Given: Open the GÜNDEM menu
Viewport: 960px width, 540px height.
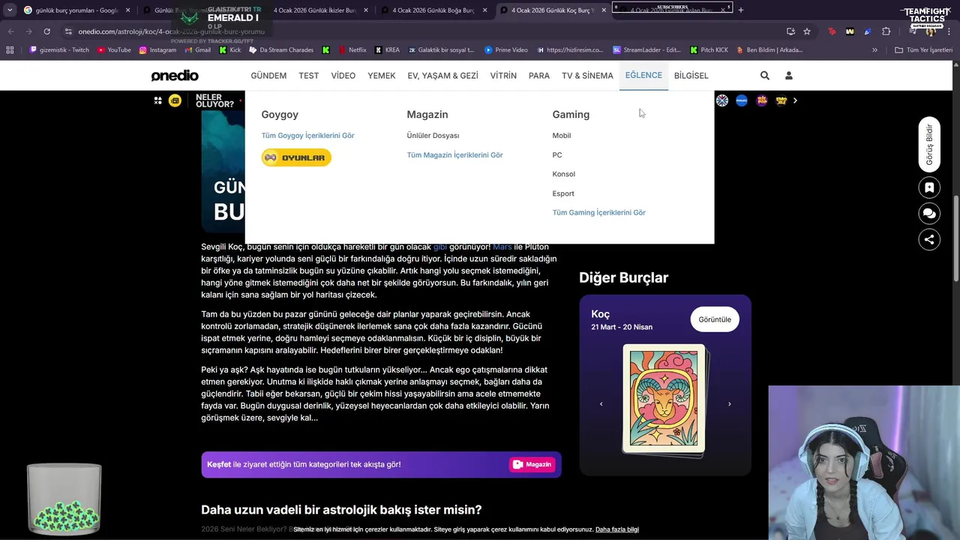Looking at the screenshot, I should [x=268, y=76].
